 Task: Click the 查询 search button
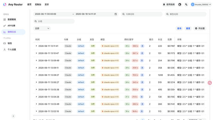[x=179, y=28]
